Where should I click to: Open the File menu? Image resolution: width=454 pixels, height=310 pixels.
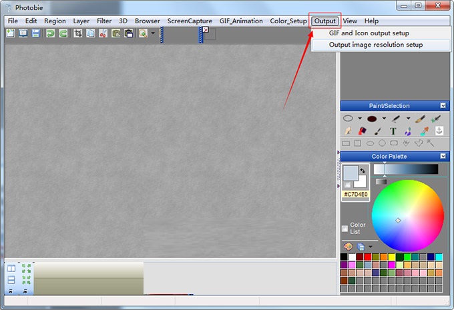pyautogui.click(x=13, y=21)
